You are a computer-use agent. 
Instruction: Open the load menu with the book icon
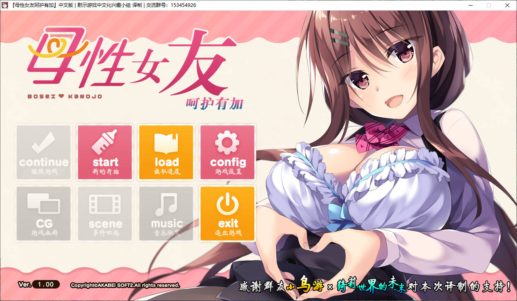[x=166, y=152]
